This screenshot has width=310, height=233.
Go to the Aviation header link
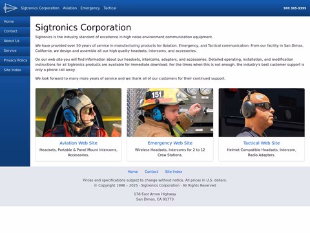coord(70,8)
